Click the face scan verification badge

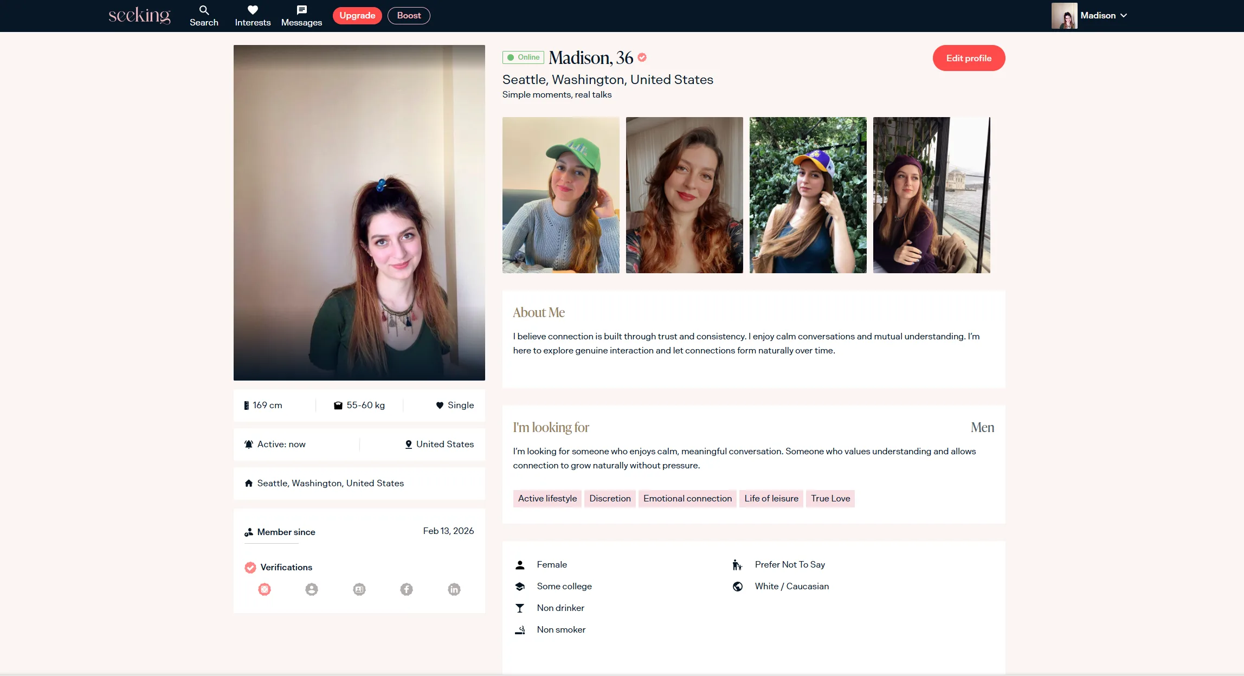pos(265,589)
